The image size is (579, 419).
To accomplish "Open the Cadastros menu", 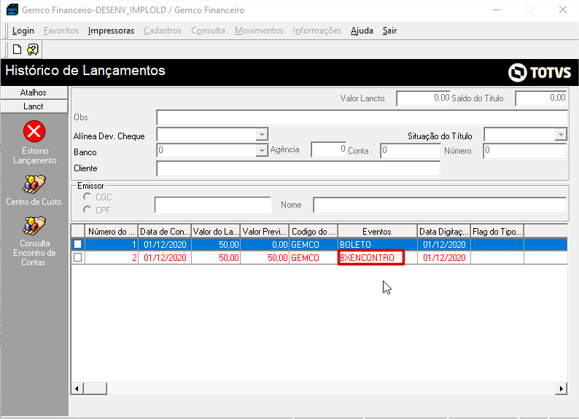I will click(x=163, y=31).
